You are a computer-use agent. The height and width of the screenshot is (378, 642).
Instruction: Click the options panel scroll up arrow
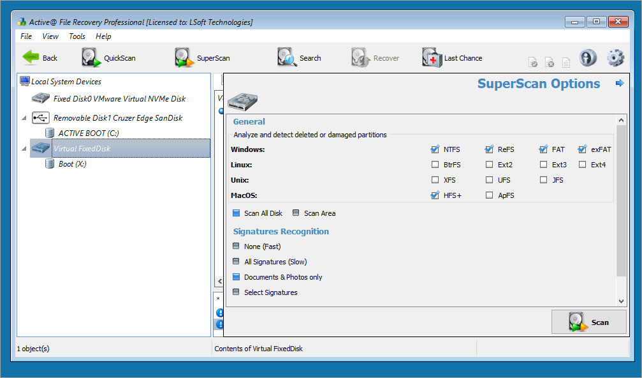coord(621,120)
